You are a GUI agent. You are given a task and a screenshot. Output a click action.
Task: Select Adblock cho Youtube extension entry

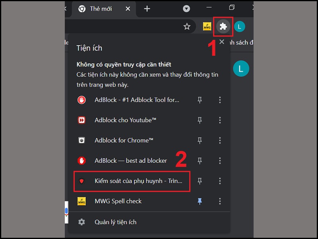click(128, 120)
